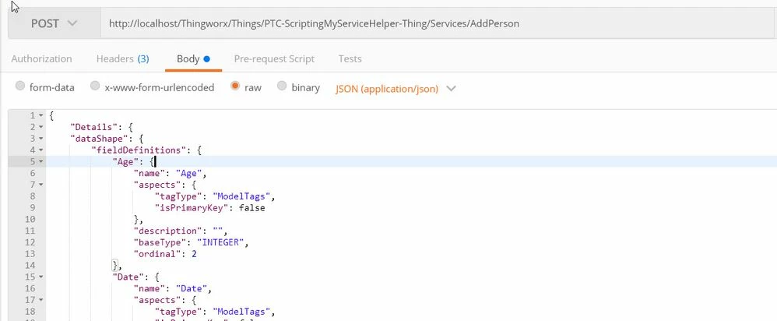Open the Headers (3) tab
Screen dimensions: 777x321
122,58
